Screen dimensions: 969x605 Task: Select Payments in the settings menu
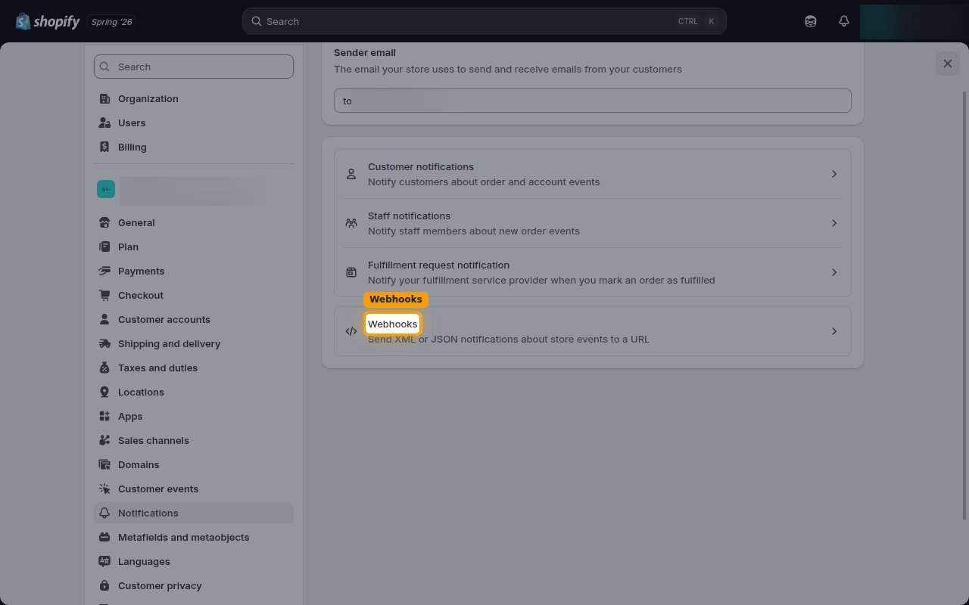tap(194, 271)
